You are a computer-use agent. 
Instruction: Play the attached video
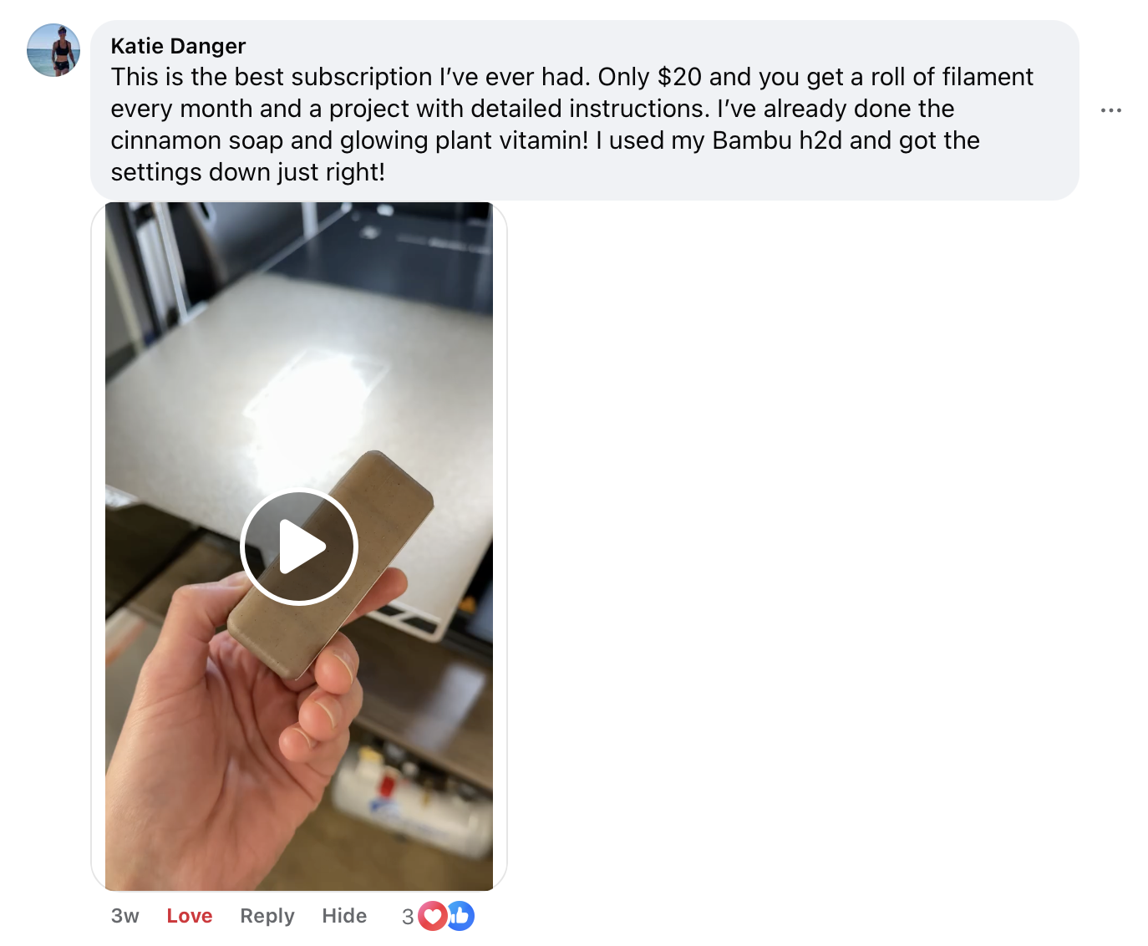pyautogui.click(x=299, y=547)
